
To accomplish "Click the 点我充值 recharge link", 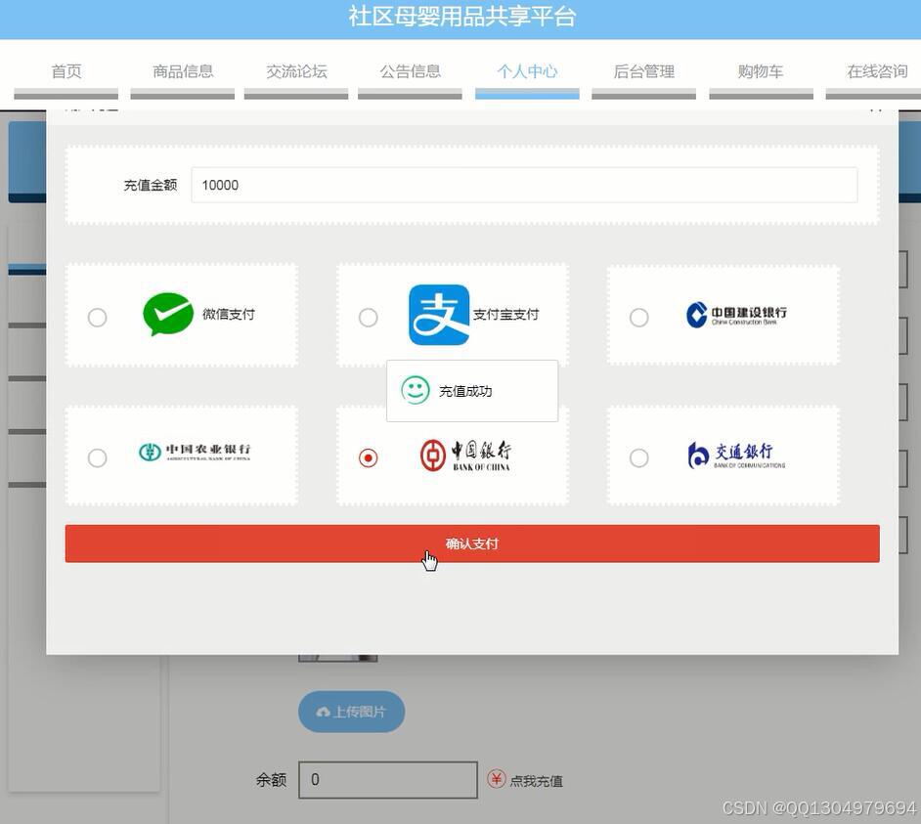I will (x=536, y=781).
